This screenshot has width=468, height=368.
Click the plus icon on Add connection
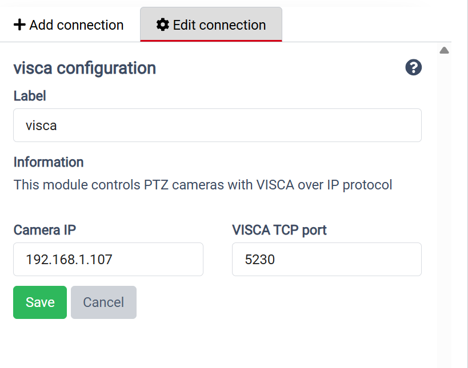pos(19,25)
